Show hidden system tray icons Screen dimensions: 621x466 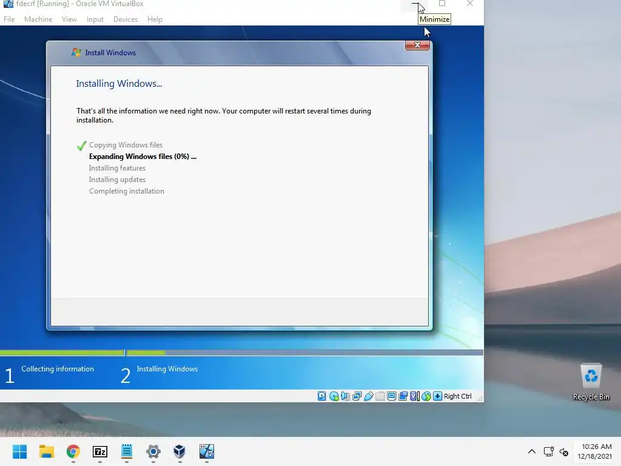coord(532,451)
